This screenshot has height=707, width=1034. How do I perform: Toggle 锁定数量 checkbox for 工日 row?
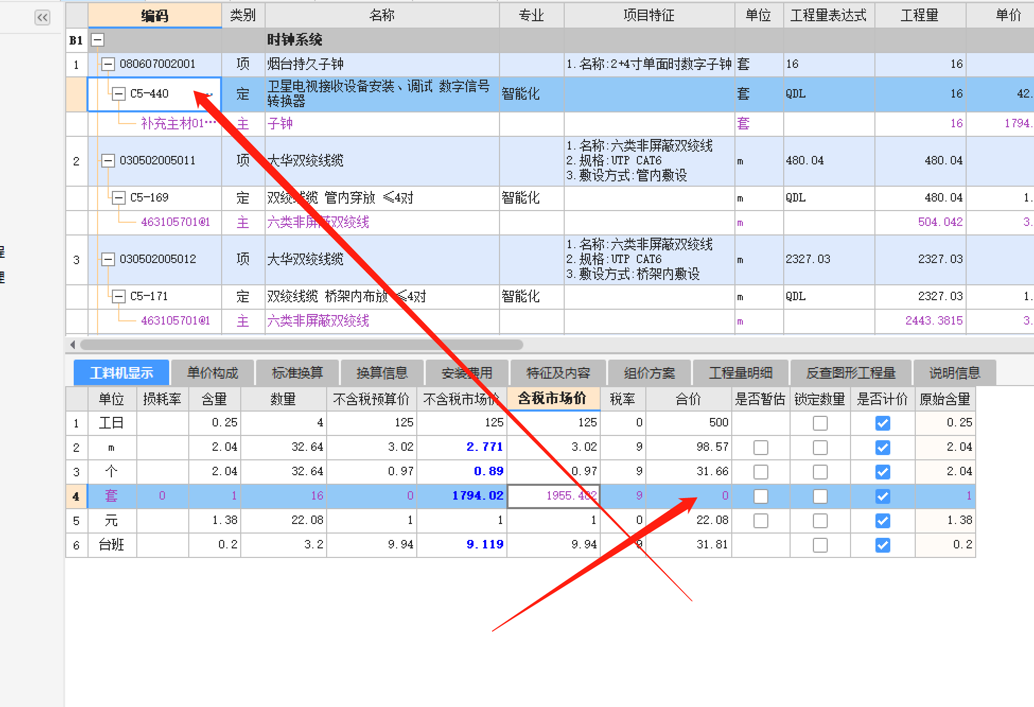(x=820, y=423)
